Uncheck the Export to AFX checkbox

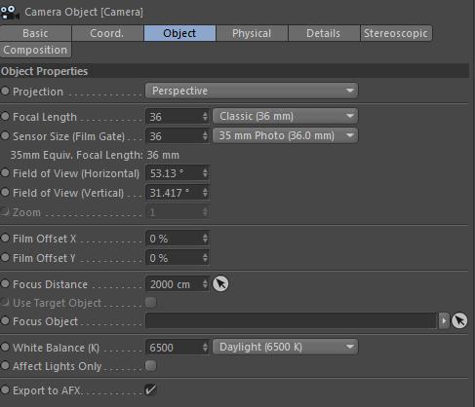pyautogui.click(x=150, y=389)
